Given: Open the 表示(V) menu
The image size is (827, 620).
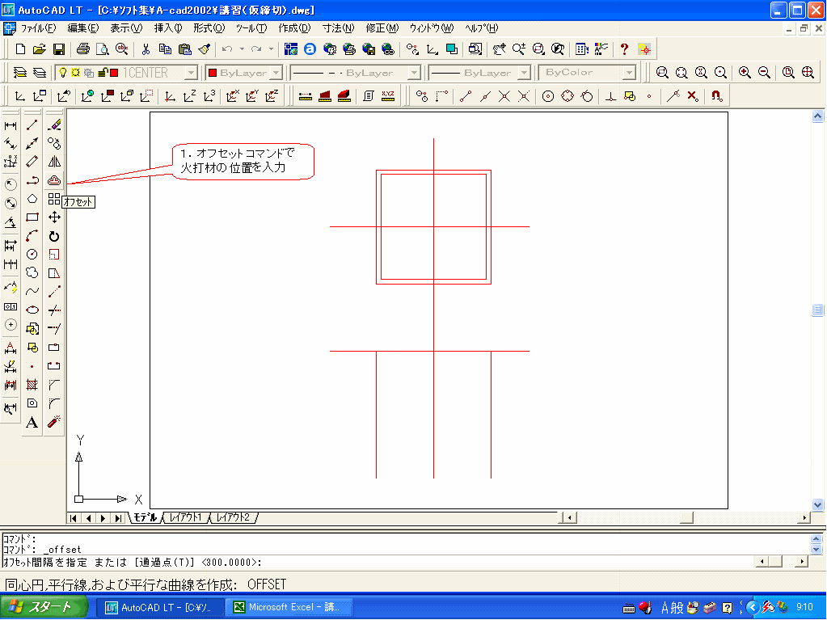Looking at the screenshot, I should (x=126, y=28).
